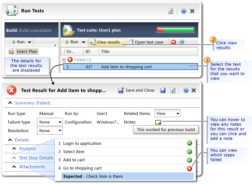This screenshot has width=252, height=184.
Task: Click the yellow Notes icon
Action: 158,122
